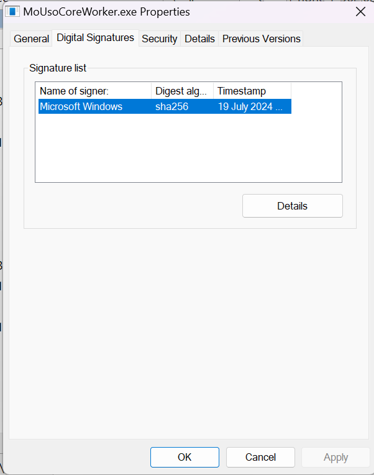This screenshot has height=475, width=374.
Task: Close the MoUsoCoreWorker.exe Properties dialog
Action: pyautogui.click(x=360, y=12)
